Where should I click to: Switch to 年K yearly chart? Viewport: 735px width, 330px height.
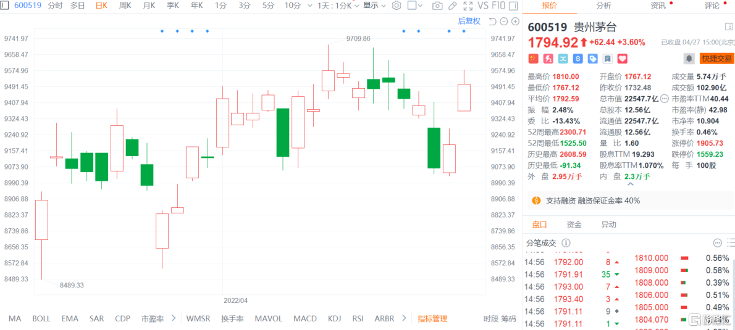(x=196, y=6)
